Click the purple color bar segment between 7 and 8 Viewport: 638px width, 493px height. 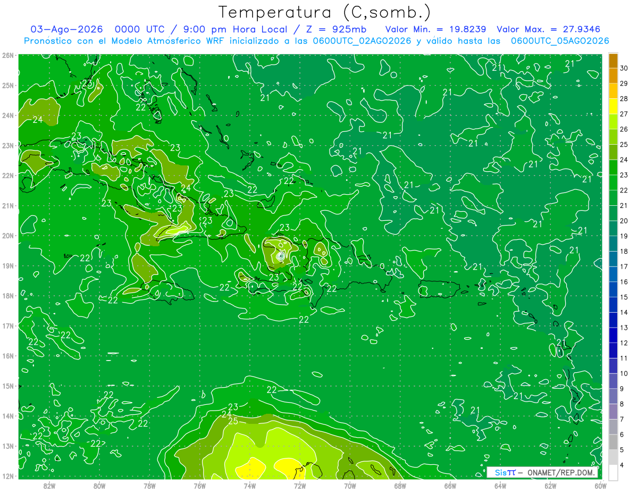coord(613,412)
